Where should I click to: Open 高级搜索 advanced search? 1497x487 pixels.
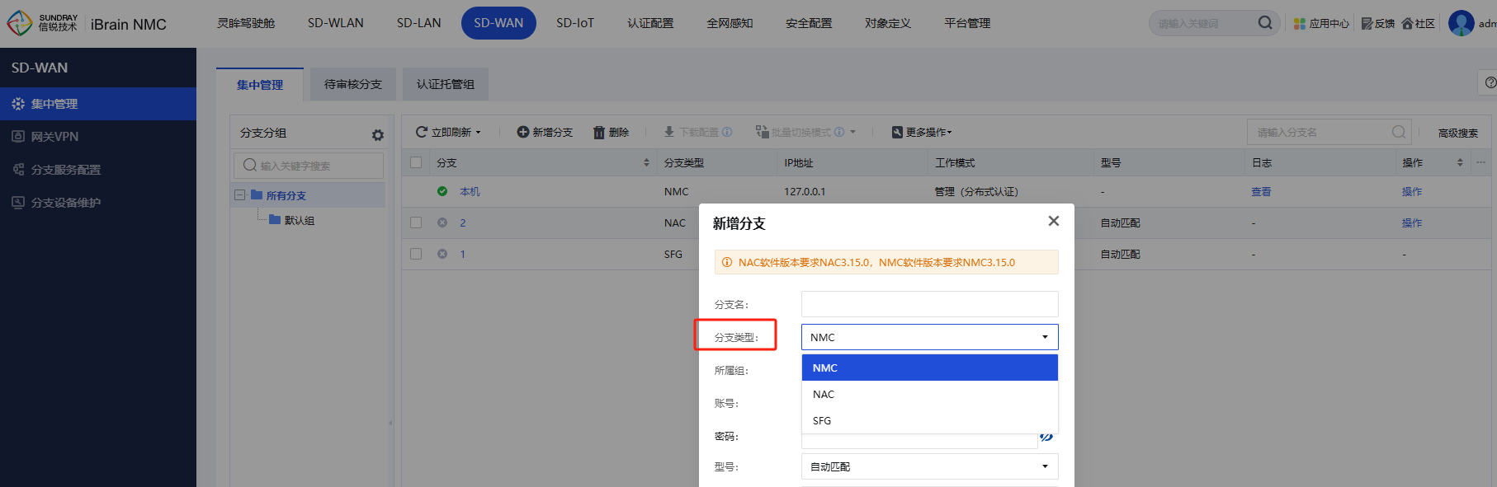point(1458,133)
